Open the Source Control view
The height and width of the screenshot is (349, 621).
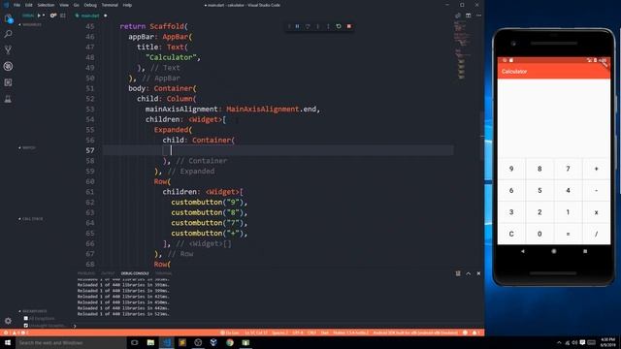coord(8,49)
